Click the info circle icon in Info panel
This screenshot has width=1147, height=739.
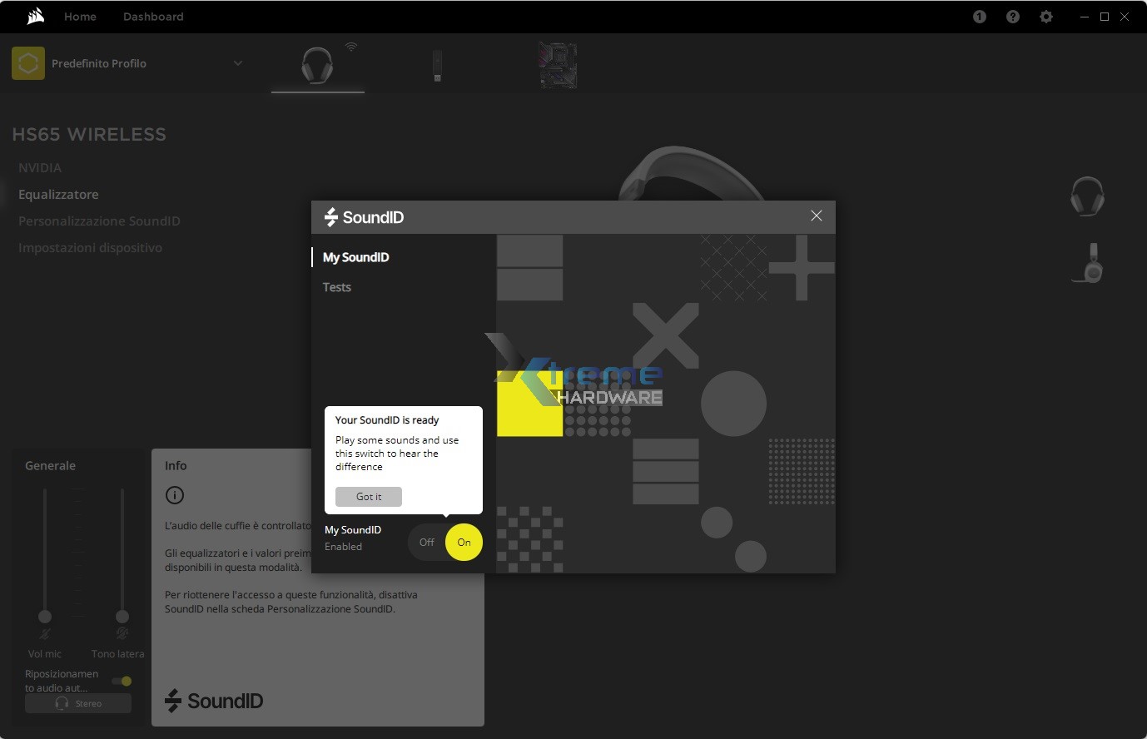(175, 495)
